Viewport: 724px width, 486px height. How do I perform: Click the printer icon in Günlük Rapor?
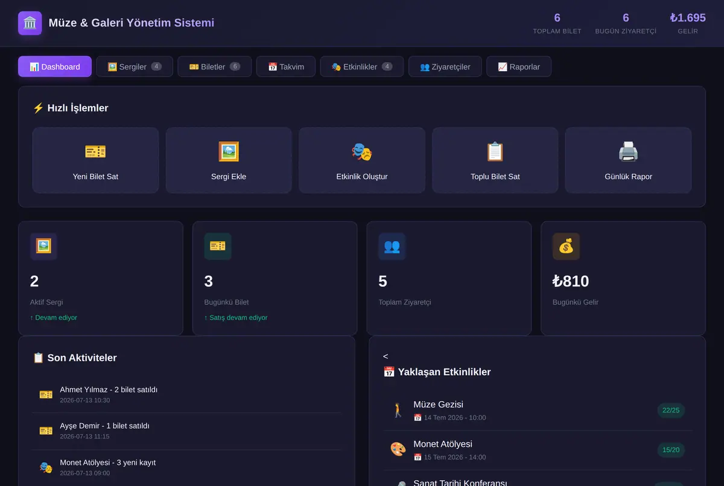click(628, 151)
